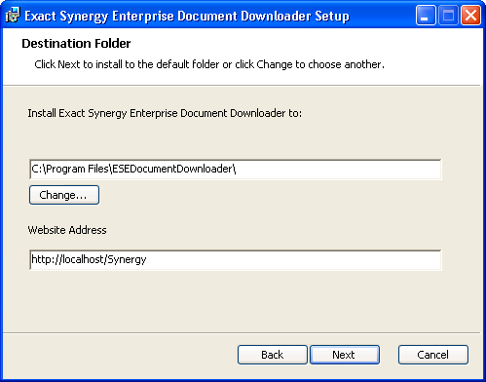486x382 pixels.
Task: Click the installer icon in title bar
Action: pos(13,16)
